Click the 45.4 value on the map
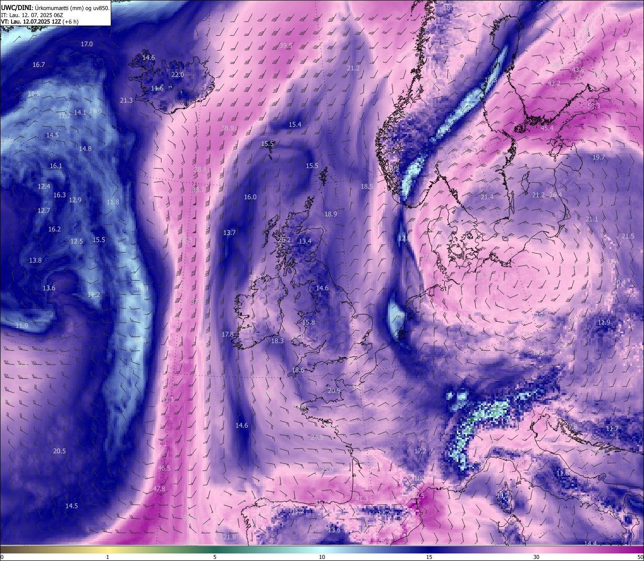The height and width of the screenshot is (561, 644). tap(547, 128)
